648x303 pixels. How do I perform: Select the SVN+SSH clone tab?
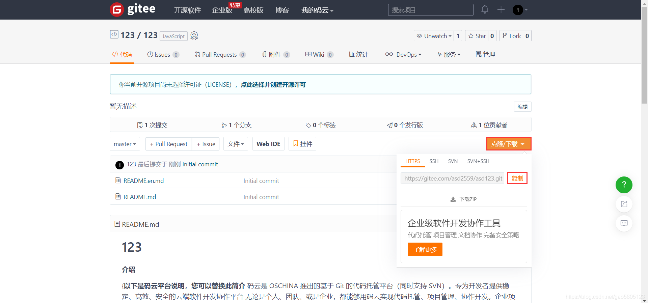coord(478,161)
